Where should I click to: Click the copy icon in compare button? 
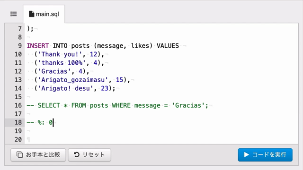click(x=19, y=154)
